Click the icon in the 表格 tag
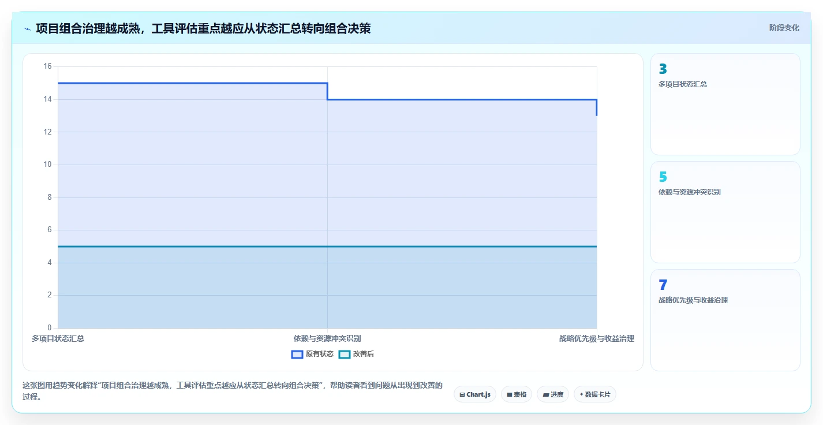 [510, 395]
